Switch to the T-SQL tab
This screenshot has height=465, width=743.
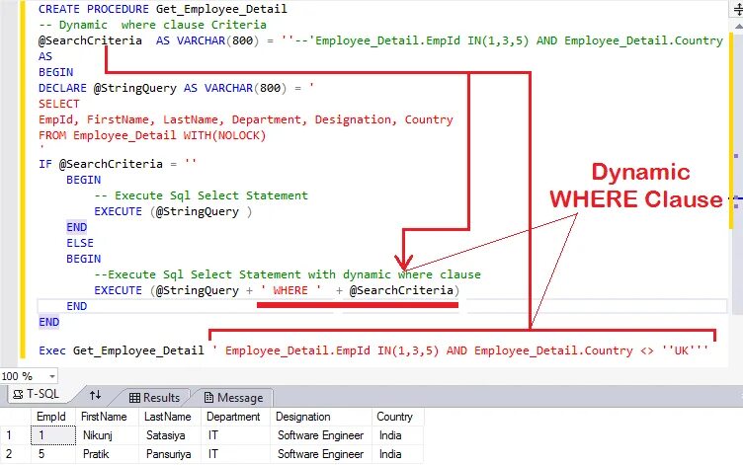36,394
